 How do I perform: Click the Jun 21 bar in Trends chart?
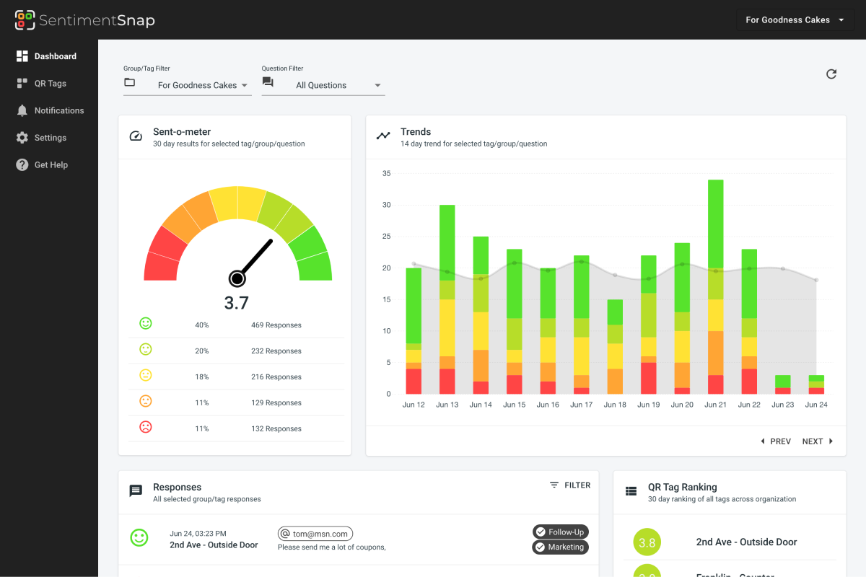(715, 288)
